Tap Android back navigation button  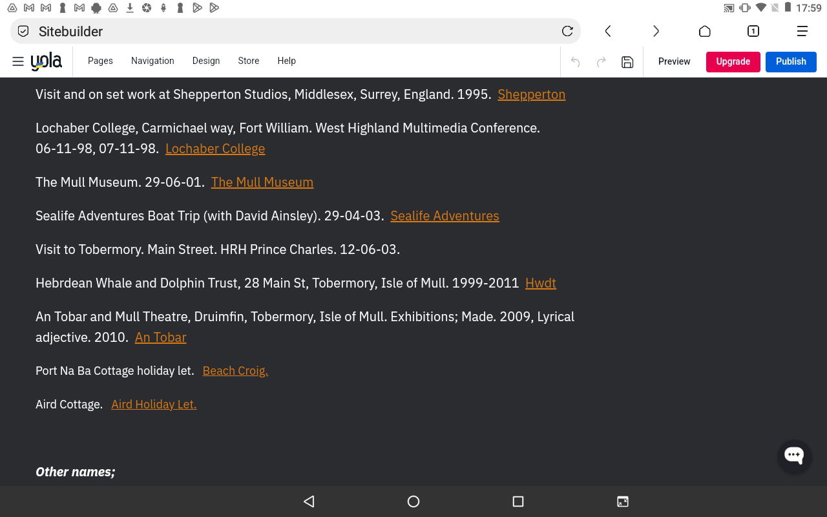309,501
